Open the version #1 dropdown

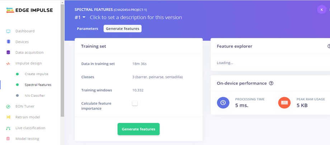coord(80,17)
